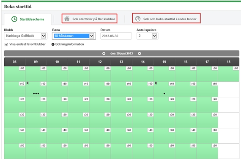This screenshot has width=241, height=159.
Task: Click bookmark icon in 15:10 slot
Action: point(156,83)
